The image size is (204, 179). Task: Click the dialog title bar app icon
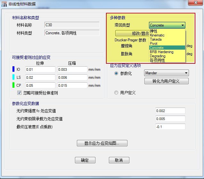point(4,4)
